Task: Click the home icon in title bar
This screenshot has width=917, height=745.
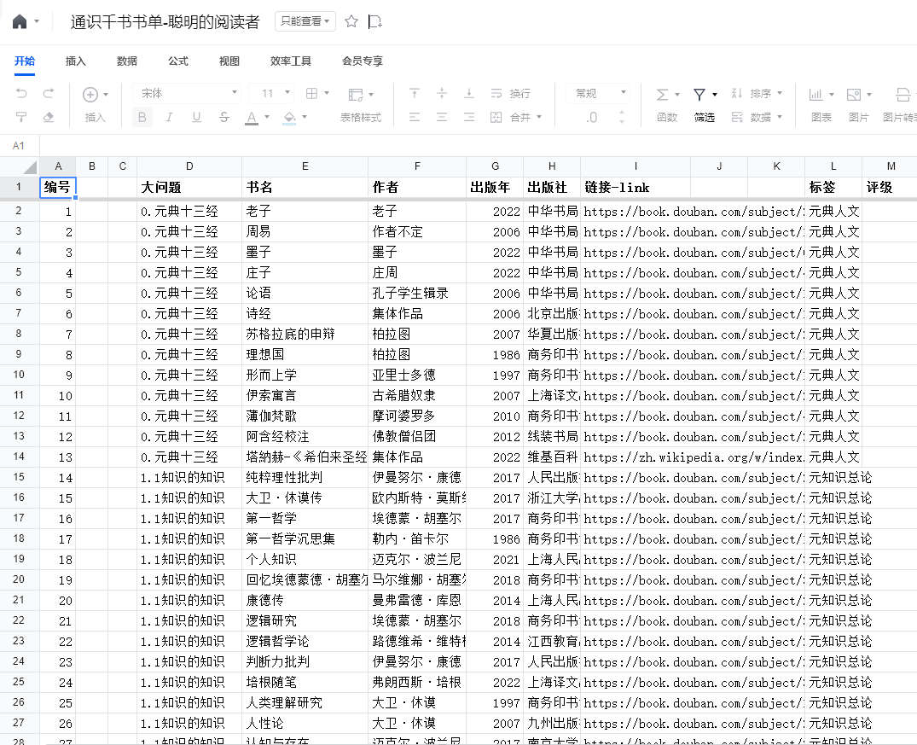Action: (x=20, y=22)
